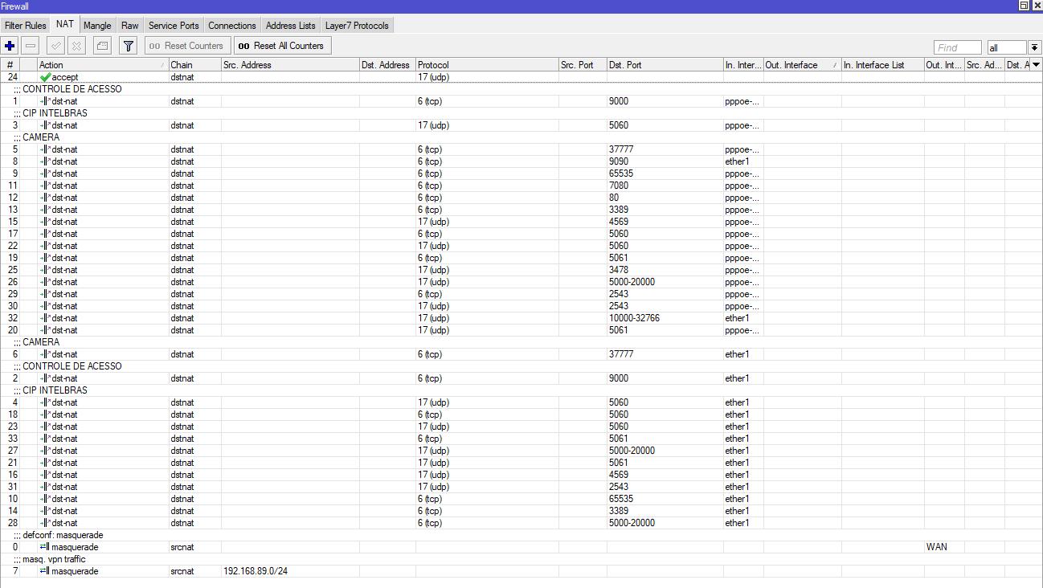Add a new NAT rule with plus icon
This screenshot has width=1043, height=588.
pos(10,46)
